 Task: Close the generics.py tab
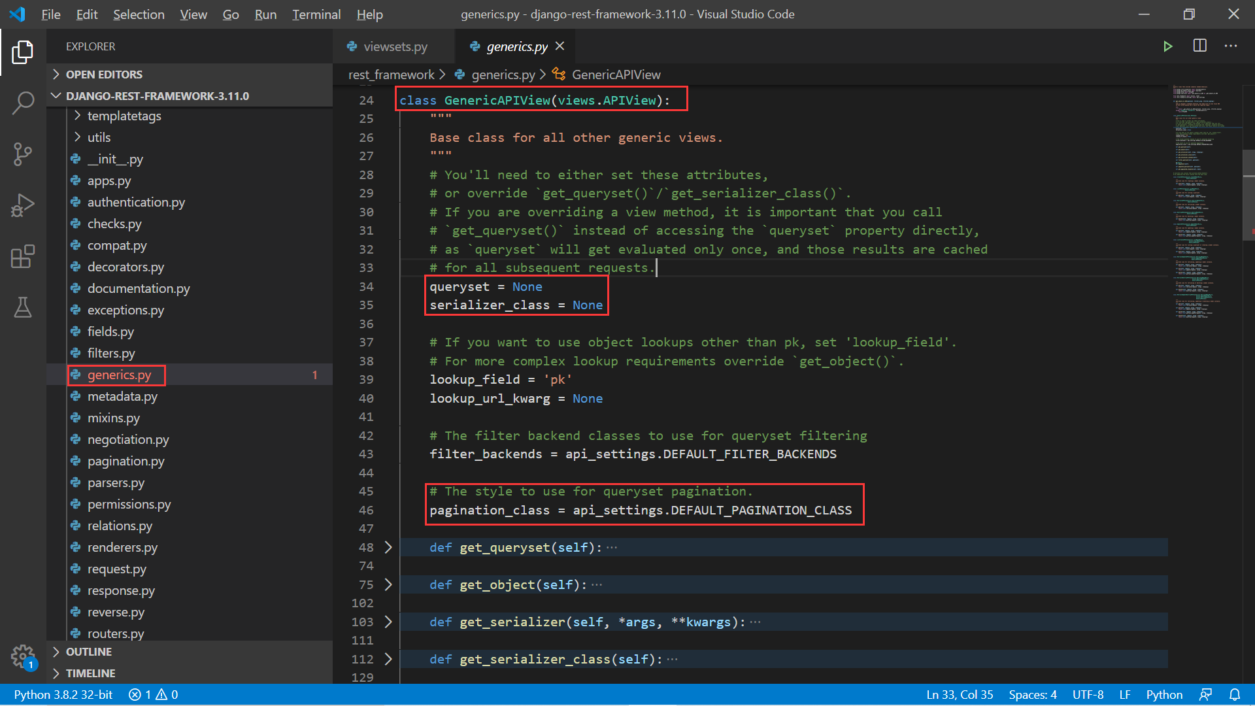560,46
